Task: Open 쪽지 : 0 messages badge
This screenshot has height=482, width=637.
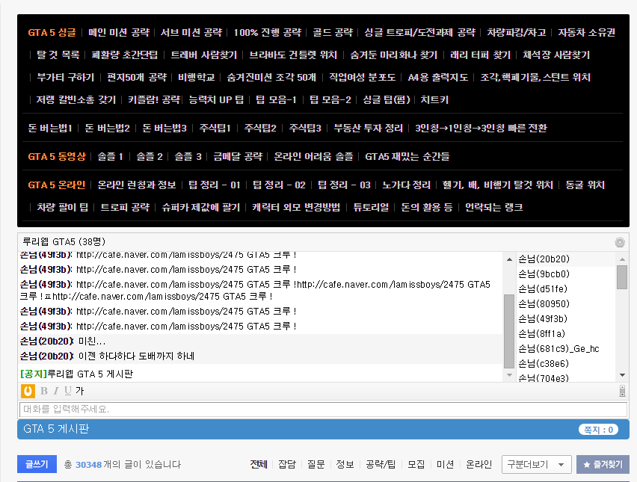Action: tap(598, 430)
